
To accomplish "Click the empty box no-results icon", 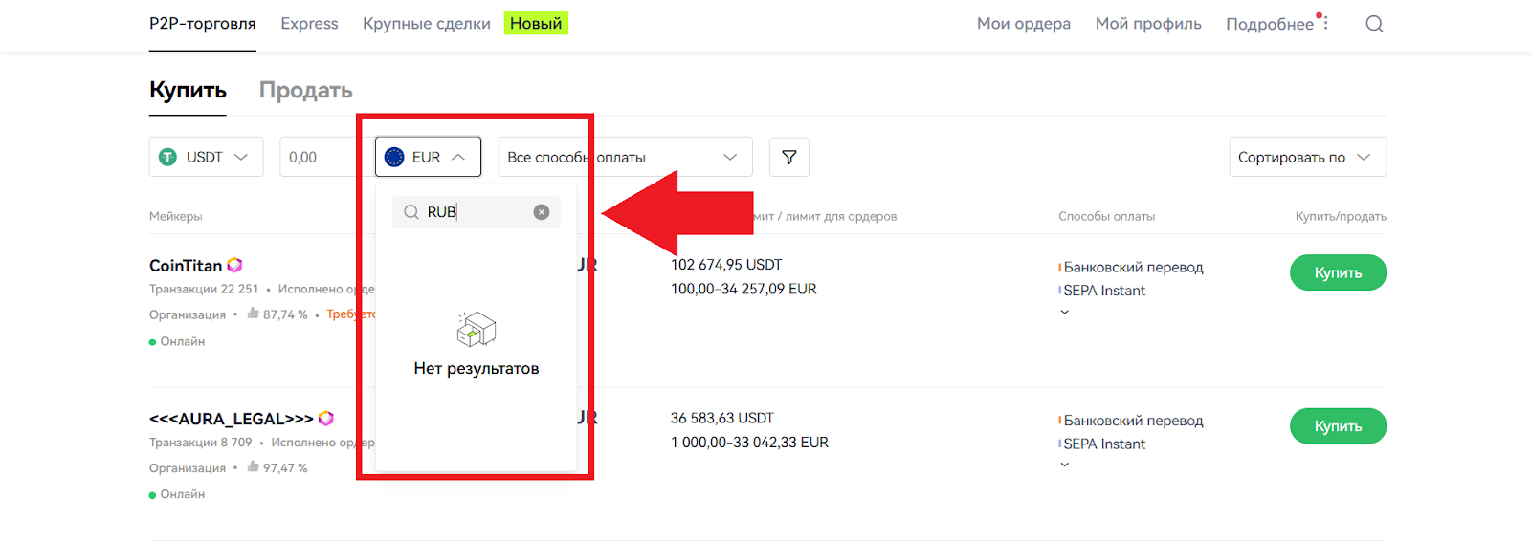I will point(477,329).
